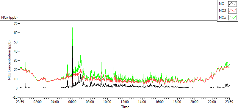Click the 60 y-axis tick label

[15, 32]
